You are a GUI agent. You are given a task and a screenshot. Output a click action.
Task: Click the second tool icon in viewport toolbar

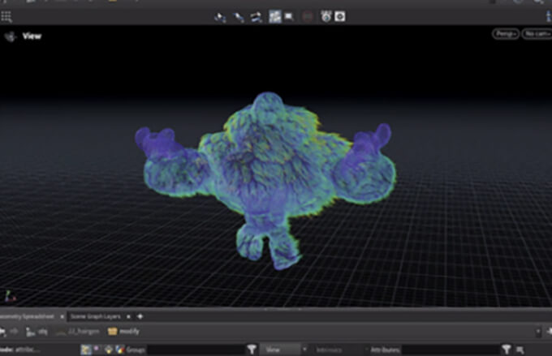[x=238, y=16]
